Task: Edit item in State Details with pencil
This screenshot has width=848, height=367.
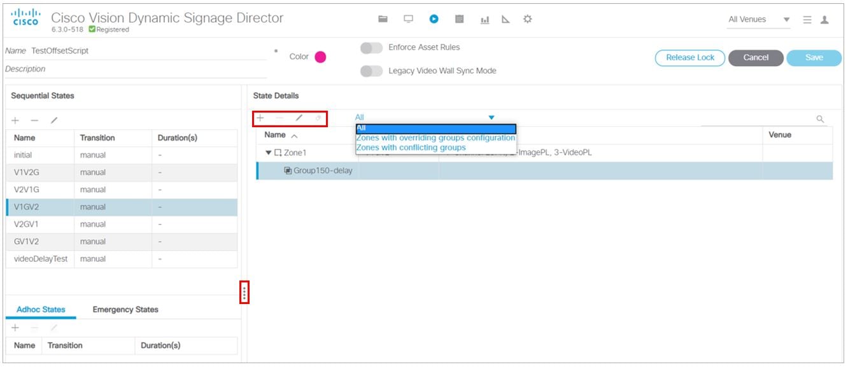Action: (299, 118)
